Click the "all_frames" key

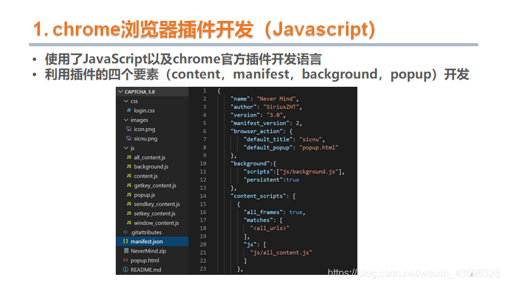pos(263,212)
